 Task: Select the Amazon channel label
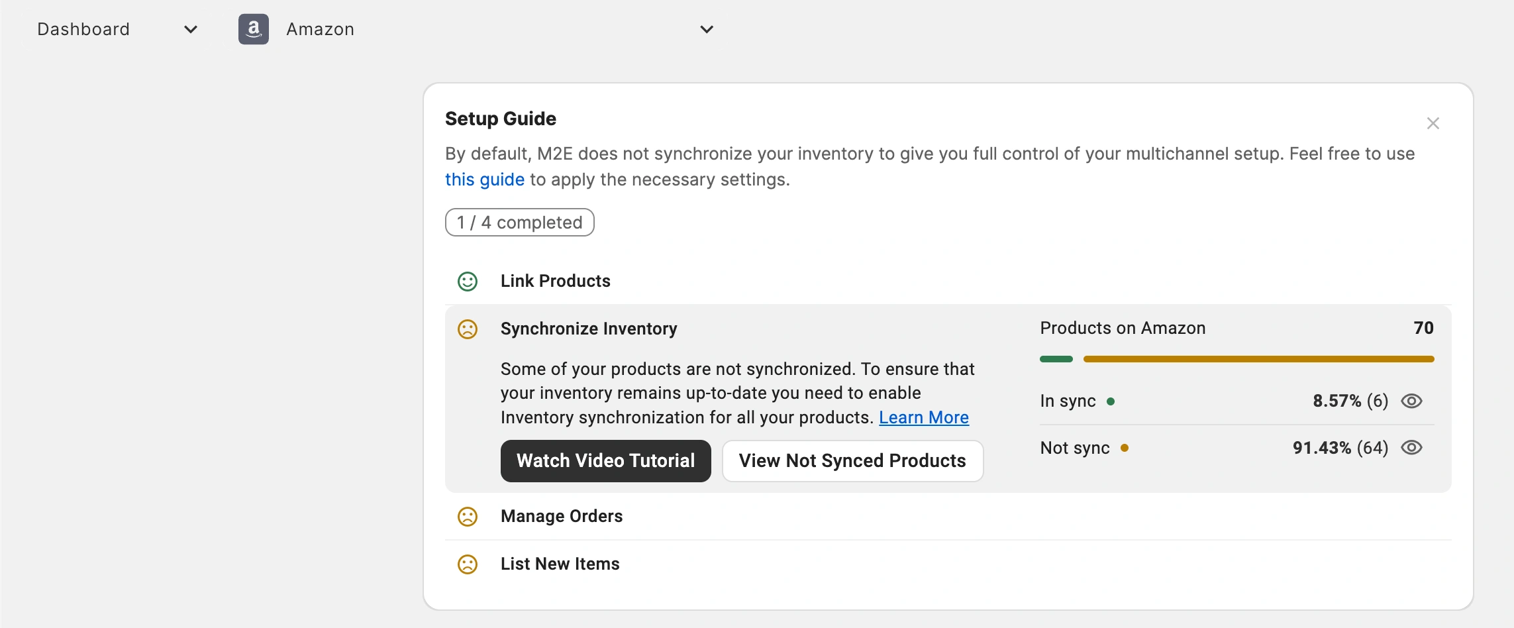click(x=320, y=29)
